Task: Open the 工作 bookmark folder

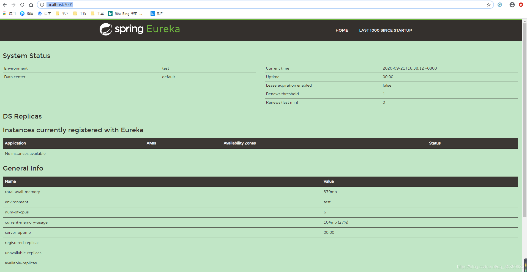Action: [80, 13]
